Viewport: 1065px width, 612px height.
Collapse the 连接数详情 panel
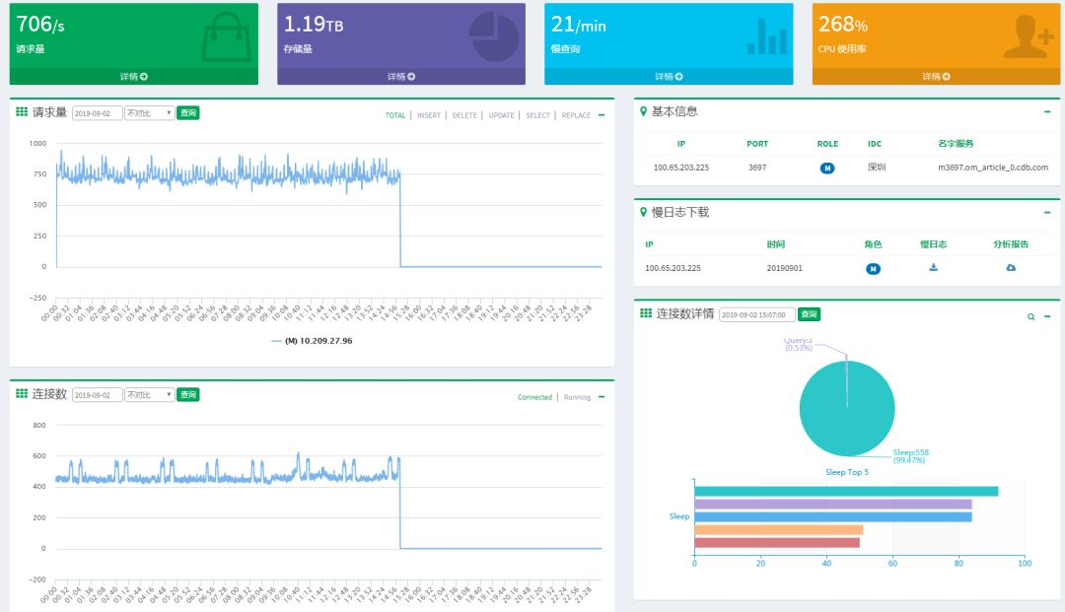[1047, 317]
